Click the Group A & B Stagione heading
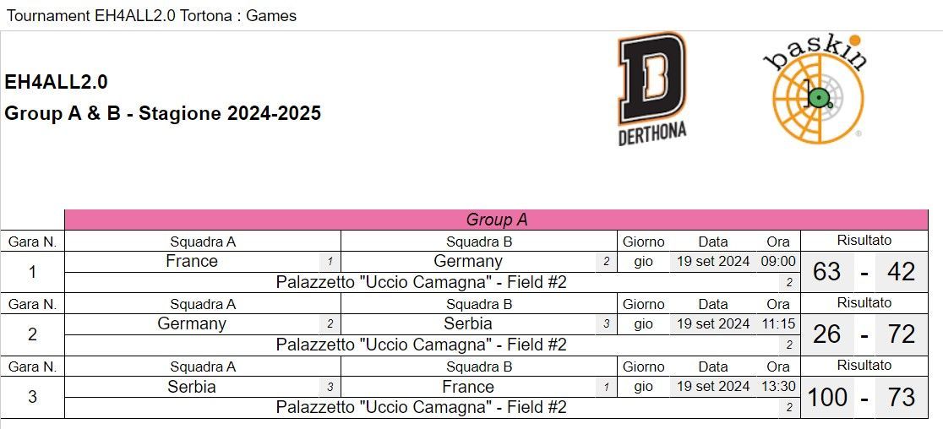The height and width of the screenshot is (429, 943). pyautogui.click(x=162, y=113)
